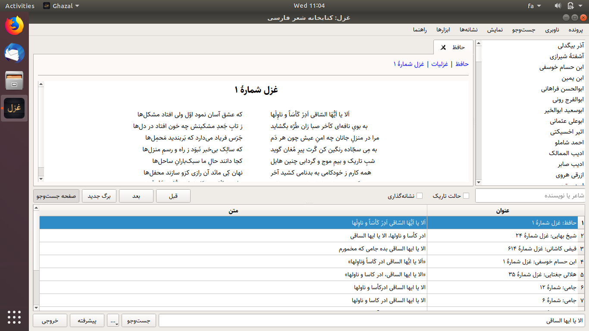Viewport: 589px width, 331px height.
Task: Open the Ghazal app menu dropdown
Action: pos(61,6)
